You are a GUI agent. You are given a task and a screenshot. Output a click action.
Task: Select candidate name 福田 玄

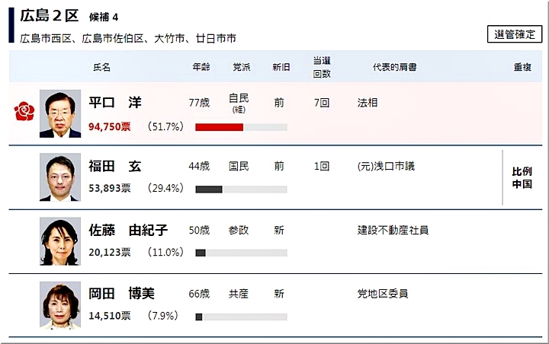tap(115, 166)
